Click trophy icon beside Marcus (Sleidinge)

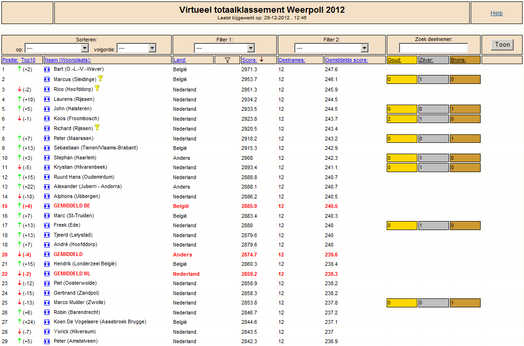pyautogui.click(x=100, y=78)
